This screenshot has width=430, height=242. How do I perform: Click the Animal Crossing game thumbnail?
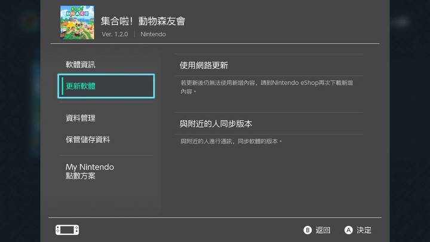pos(77,23)
